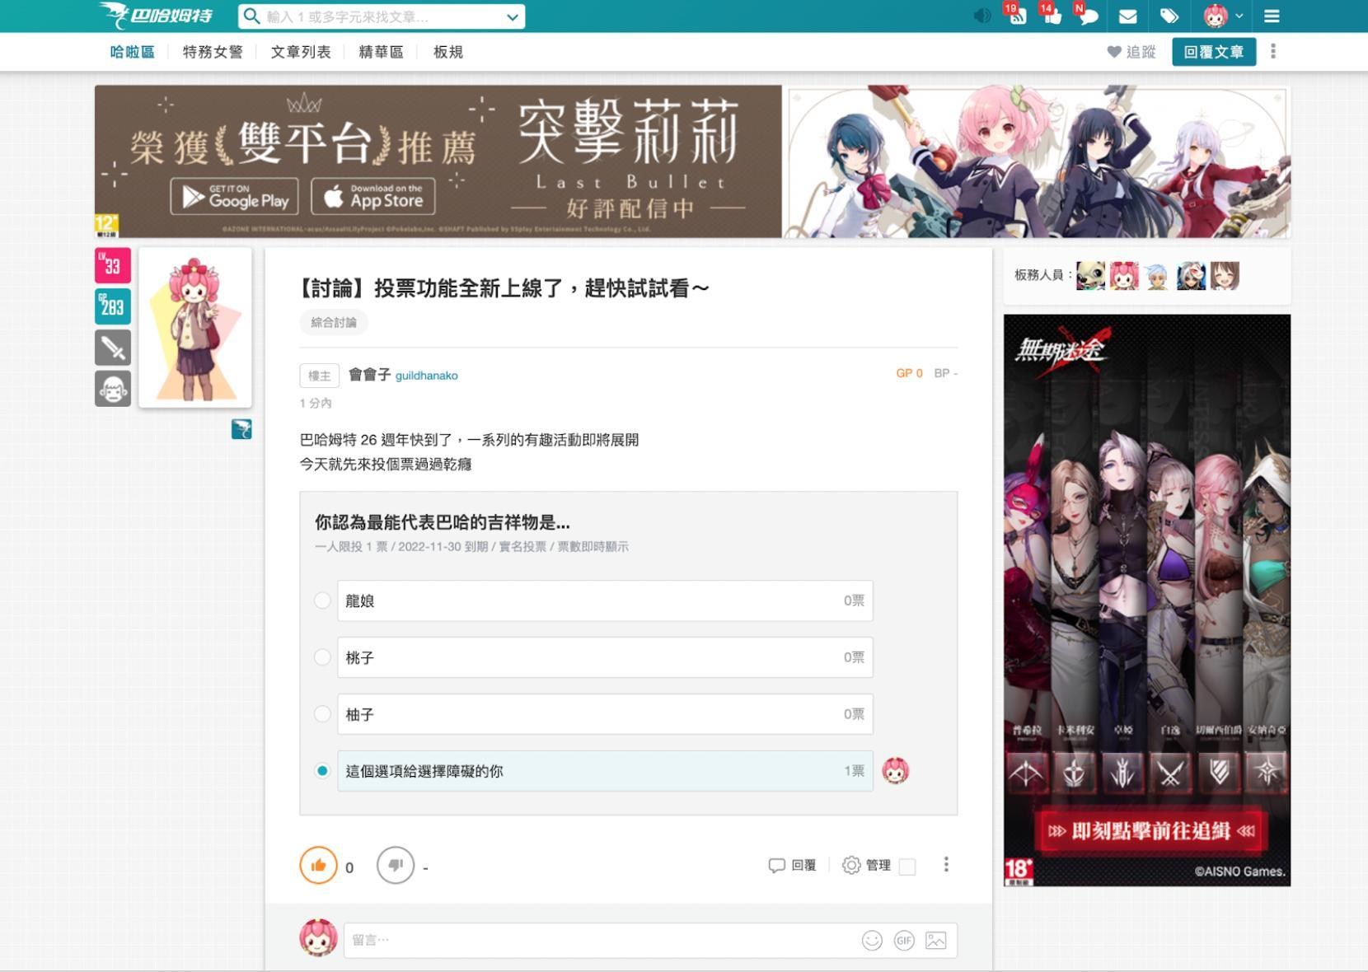Select the 柚子 poll option
The image size is (1368, 972).
(x=322, y=714)
